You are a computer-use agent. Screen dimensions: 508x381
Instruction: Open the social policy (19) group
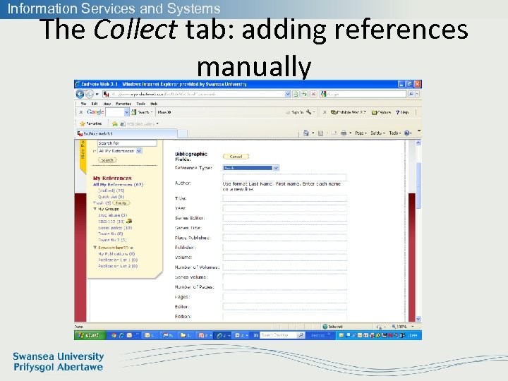coord(115,228)
